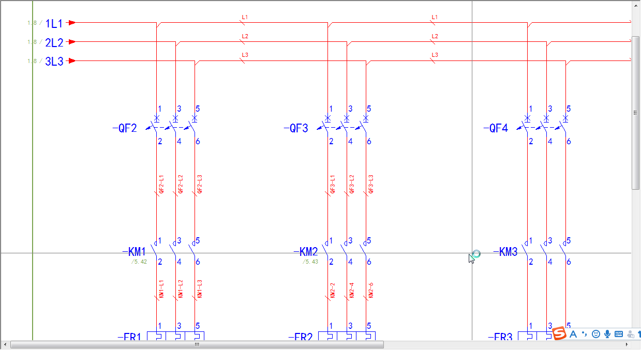Viewport: 641px width, 350px height.
Task: Click the IME user account icon
Action: [x=630, y=334]
